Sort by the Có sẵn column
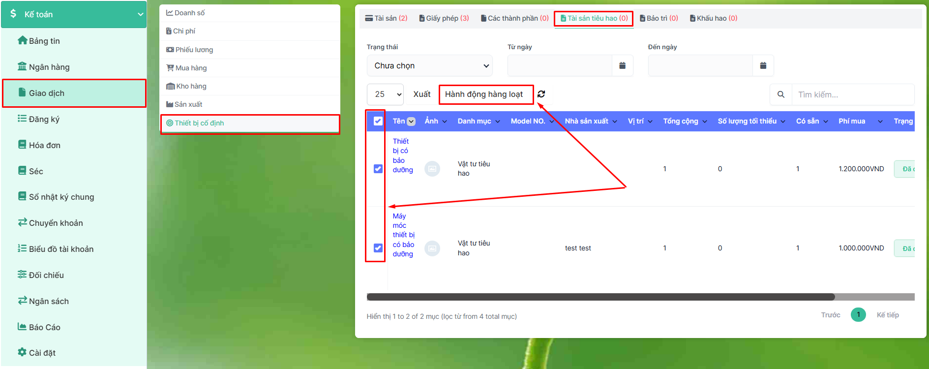The height and width of the screenshot is (369, 929). 812,121
